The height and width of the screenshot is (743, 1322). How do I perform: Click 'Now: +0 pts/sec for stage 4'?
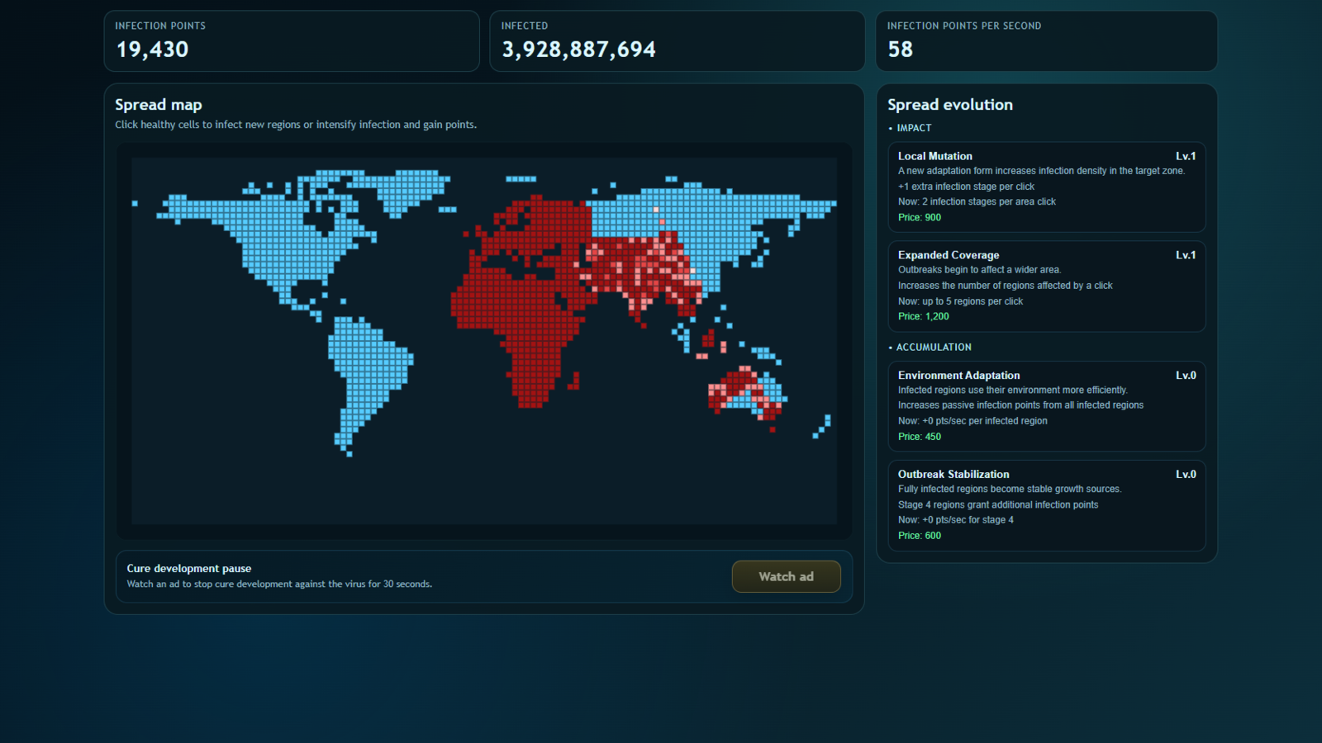(x=956, y=520)
